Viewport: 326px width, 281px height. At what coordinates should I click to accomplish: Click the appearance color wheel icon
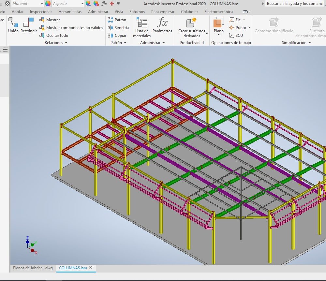[48, 4]
